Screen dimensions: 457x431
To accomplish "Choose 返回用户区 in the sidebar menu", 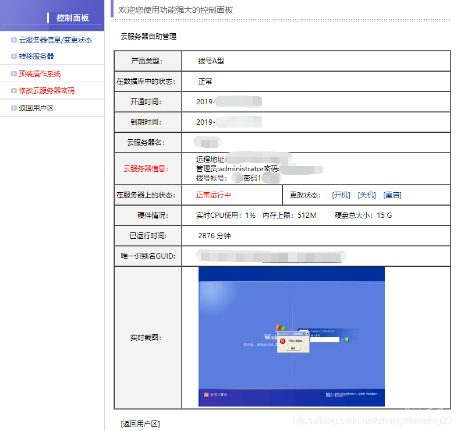I will (x=37, y=108).
